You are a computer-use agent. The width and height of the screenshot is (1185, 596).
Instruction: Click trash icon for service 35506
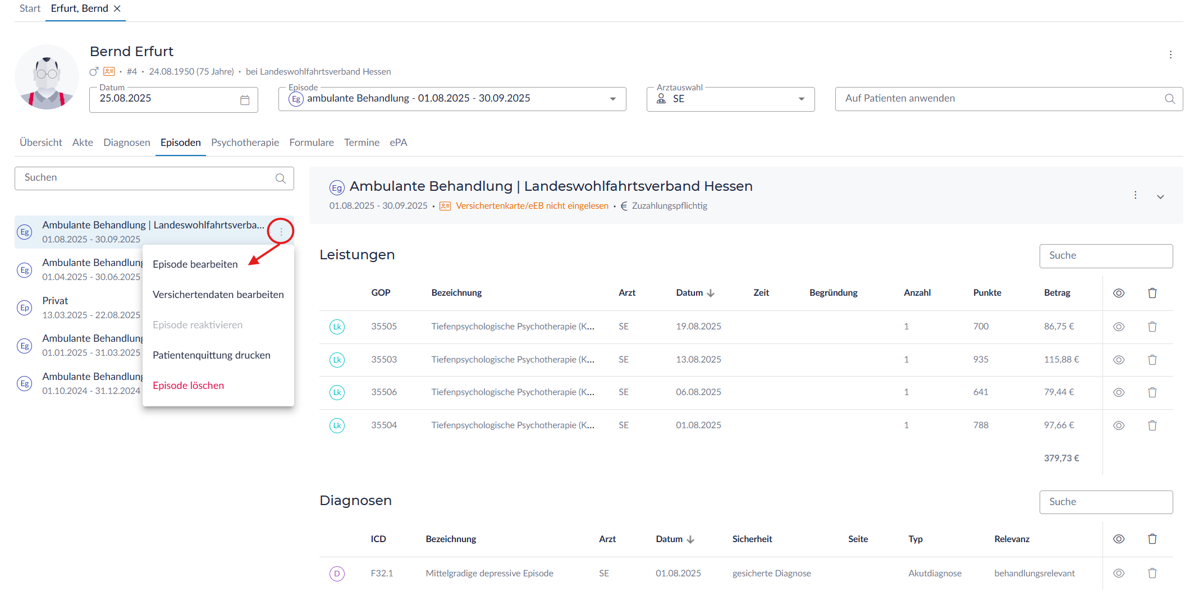pos(1152,392)
